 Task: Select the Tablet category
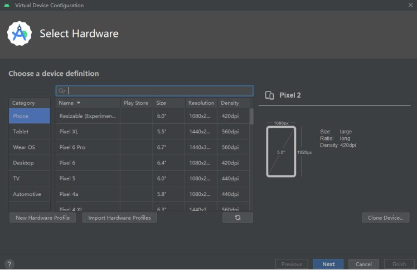tap(29, 132)
